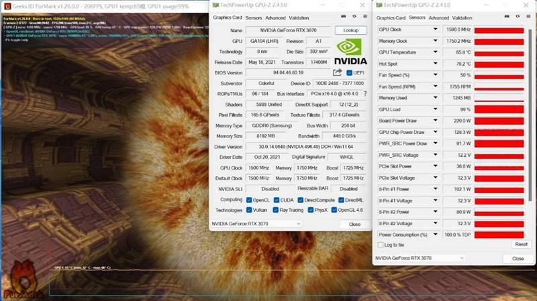This screenshot has height=301, width=537.
Task: Click the Memory Used graph bar
Action: point(499,98)
